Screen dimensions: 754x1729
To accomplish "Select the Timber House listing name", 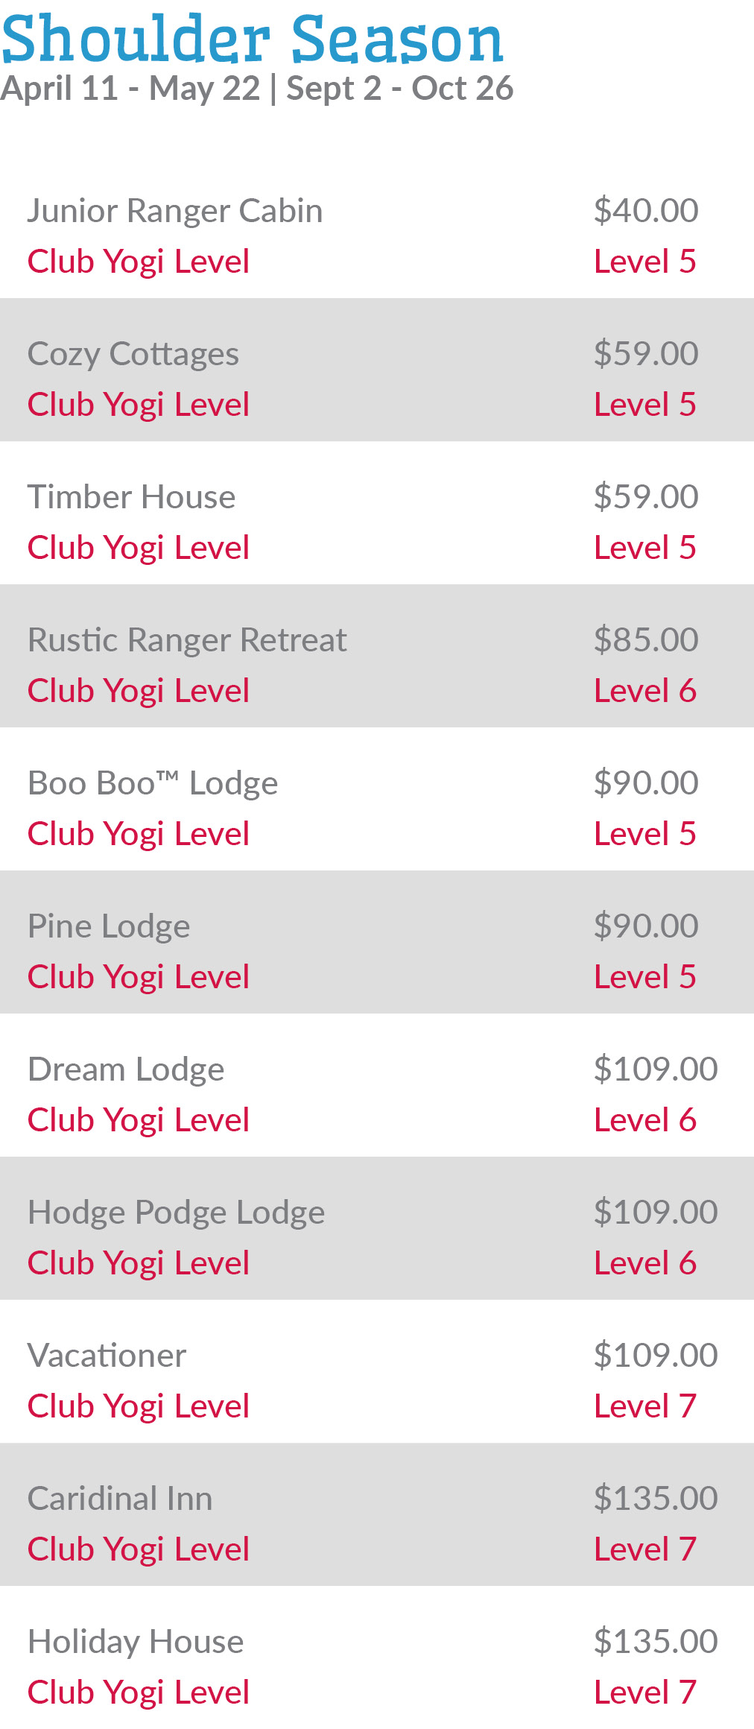I will coord(131,497).
